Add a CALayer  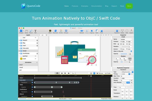click(66, 31)
